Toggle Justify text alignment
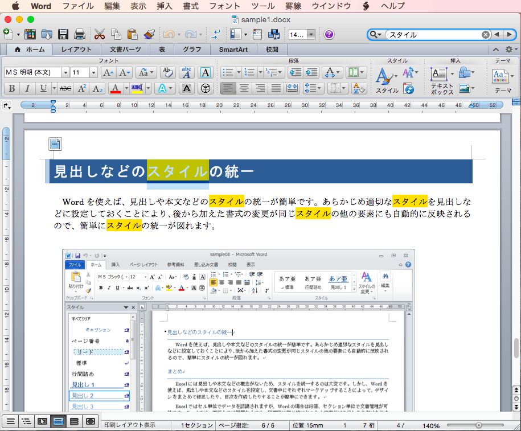521x431 pixels. 276,88
